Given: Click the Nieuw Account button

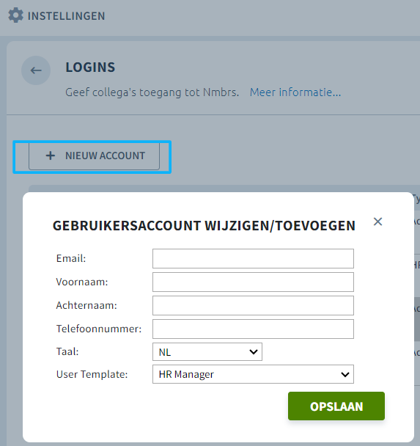Looking at the screenshot, I should [94, 156].
